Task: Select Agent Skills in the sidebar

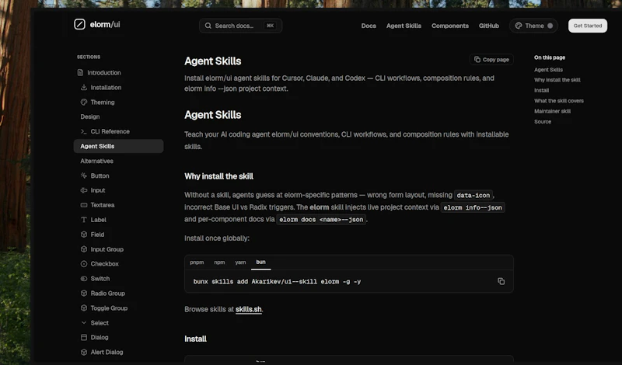Action: [119, 146]
